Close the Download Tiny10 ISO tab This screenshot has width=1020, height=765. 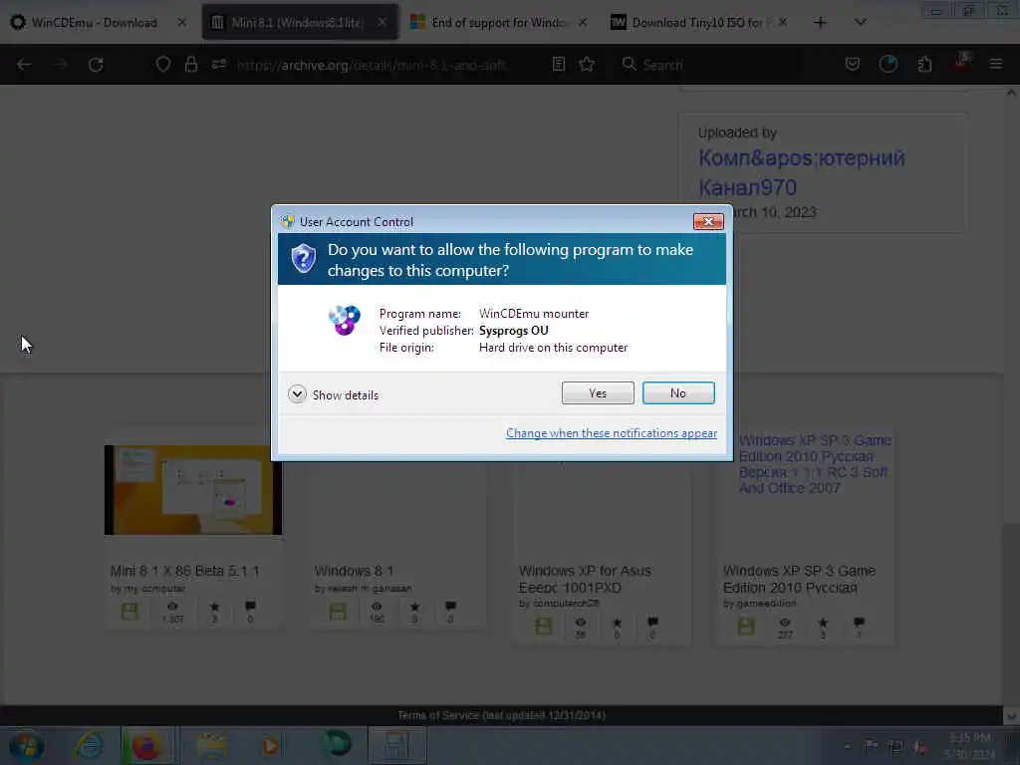[783, 23]
